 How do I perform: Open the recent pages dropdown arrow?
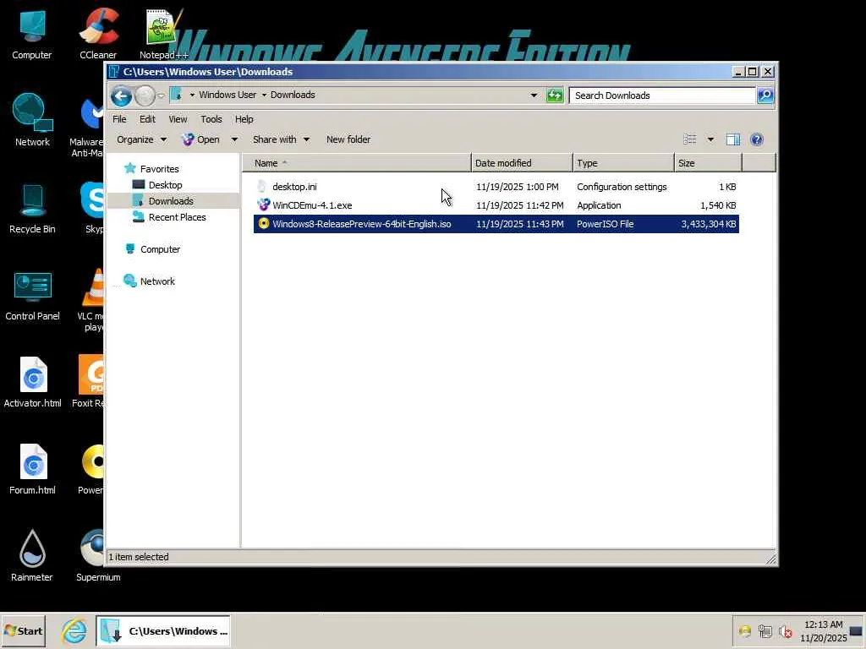(x=161, y=96)
